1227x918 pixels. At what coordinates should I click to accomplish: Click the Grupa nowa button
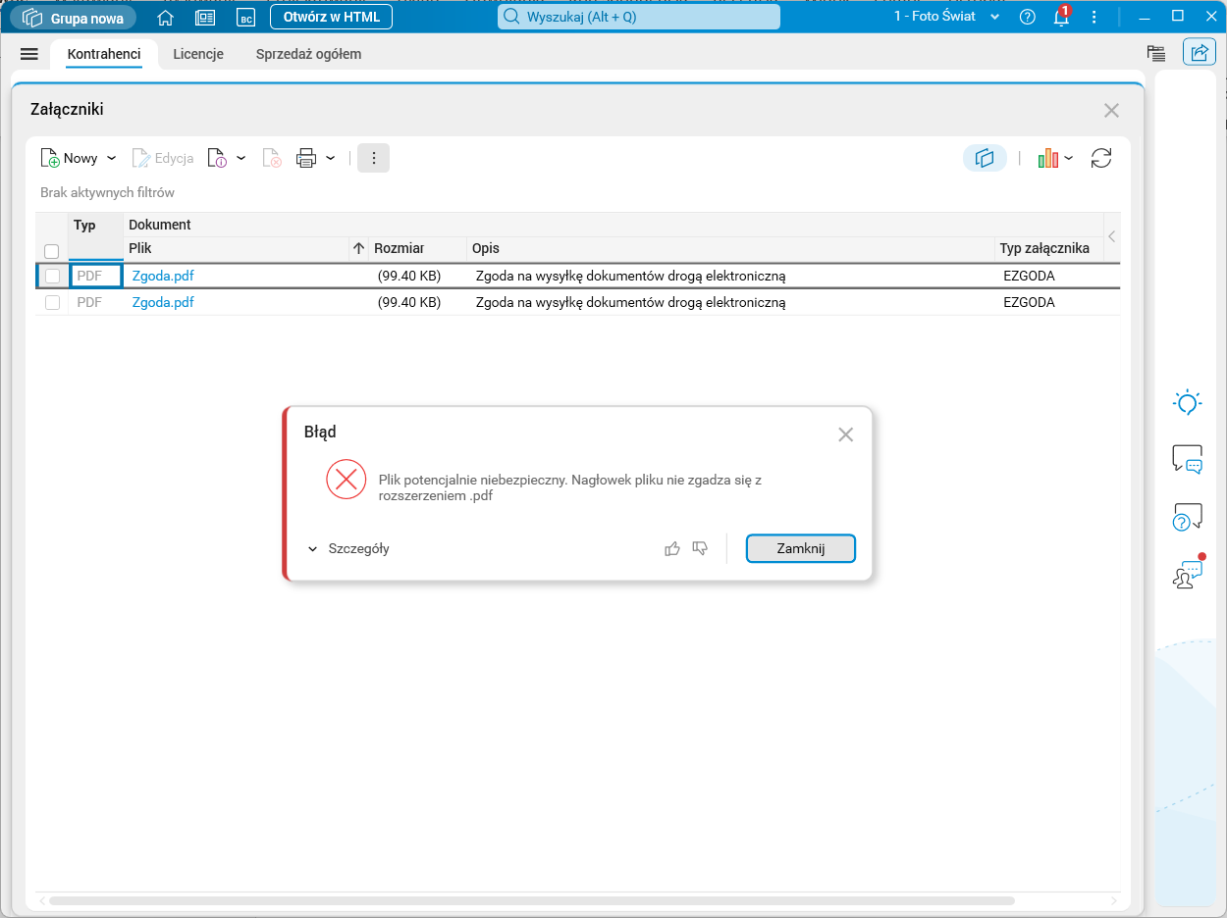pyautogui.click(x=74, y=18)
